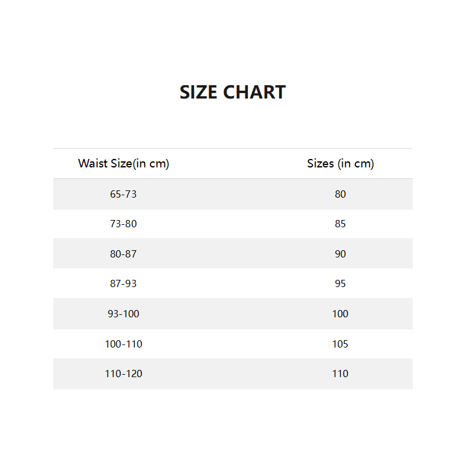Click the size 105 value
The height and width of the screenshot is (469, 469).
click(x=340, y=344)
